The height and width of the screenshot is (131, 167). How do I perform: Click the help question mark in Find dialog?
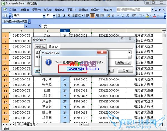tap(122, 39)
